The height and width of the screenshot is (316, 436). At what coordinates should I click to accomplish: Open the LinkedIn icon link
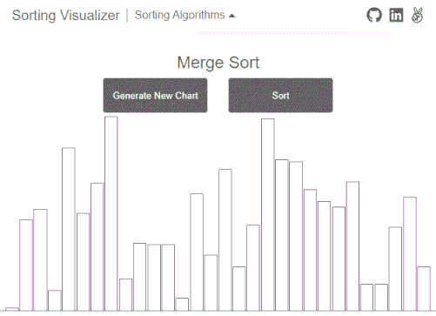point(396,15)
